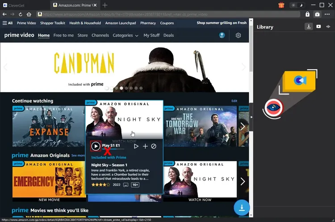Play Night Sky S1 E1
Viewport: 335px width, 222px height.
96,146
